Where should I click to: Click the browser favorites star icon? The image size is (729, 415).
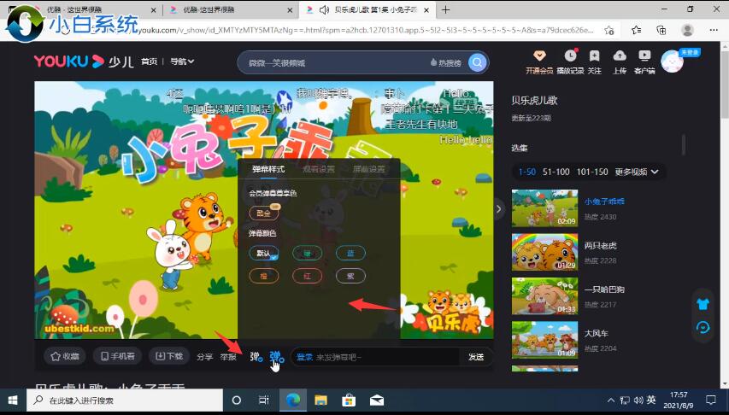[x=609, y=30]
